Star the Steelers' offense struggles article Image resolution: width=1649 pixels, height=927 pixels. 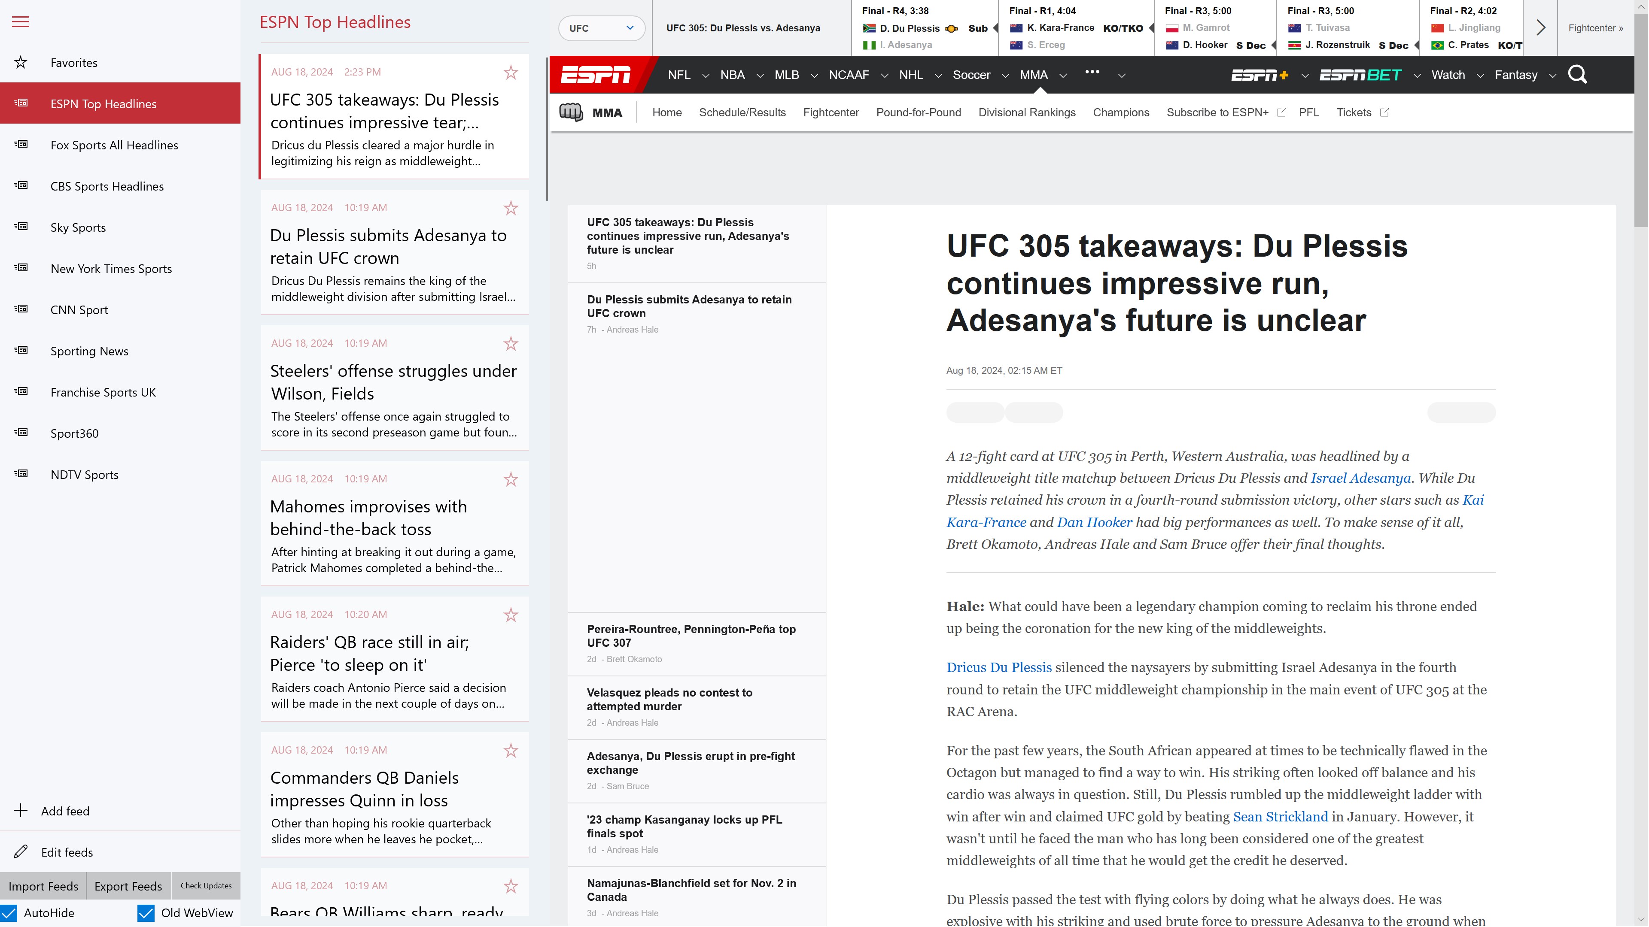point(510,343)
